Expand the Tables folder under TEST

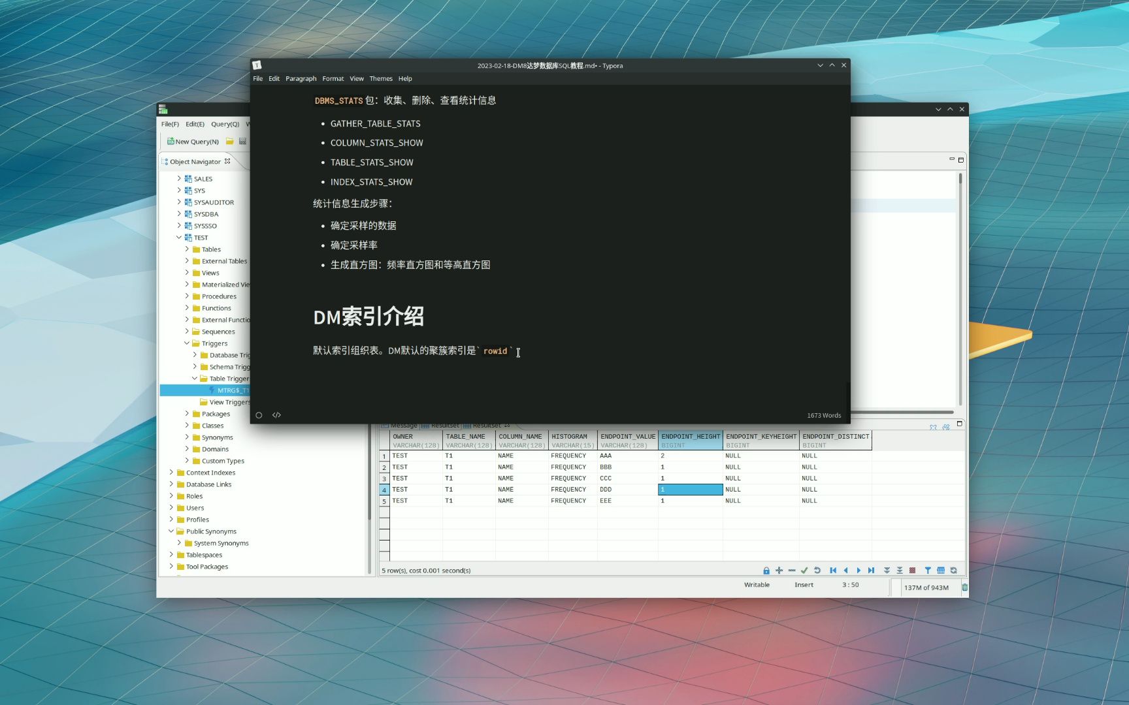click(188, 249)
